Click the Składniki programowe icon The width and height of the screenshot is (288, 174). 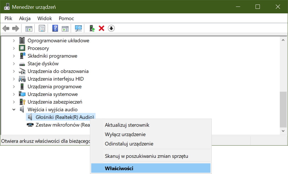click(22, 56)
